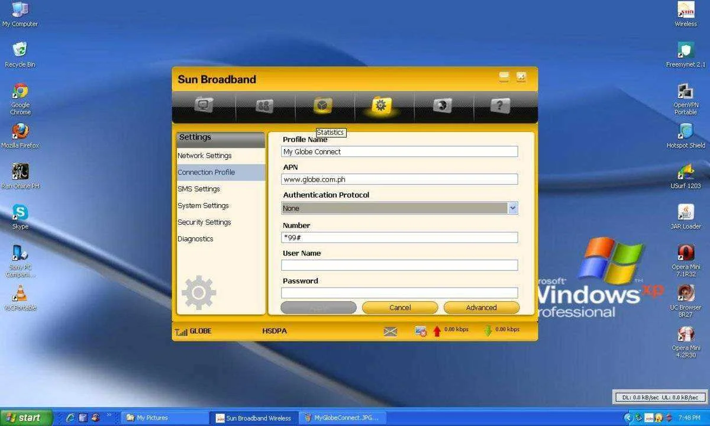Open the Statistics pie-chart icon
The height and width of the screenshot is (426, 710).
322,106
